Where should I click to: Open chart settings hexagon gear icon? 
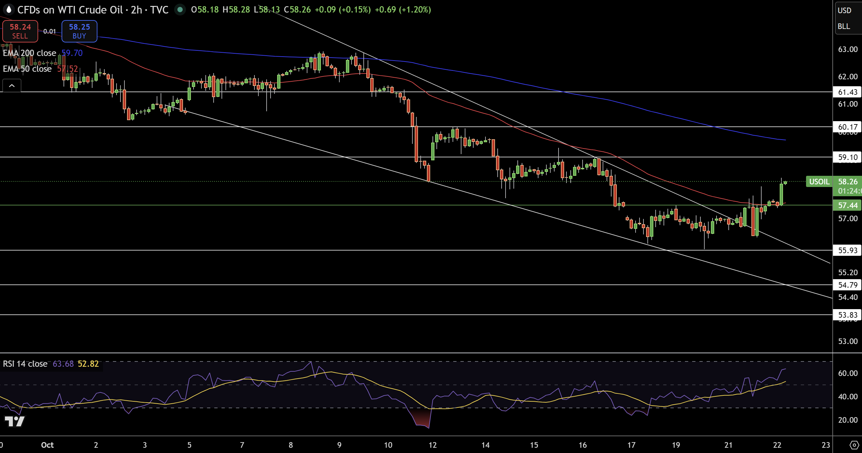click(854, 445)
